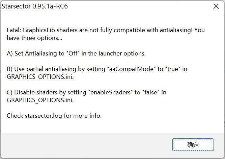Click GRAPHICS_OPTIONS.ini beneath option C
Screen dimensions: 225x159
pos(40,100)
